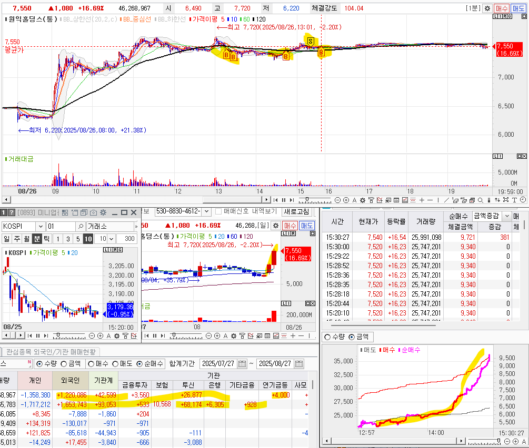Select the vertical line drawing tool

(x=438, y=200)
